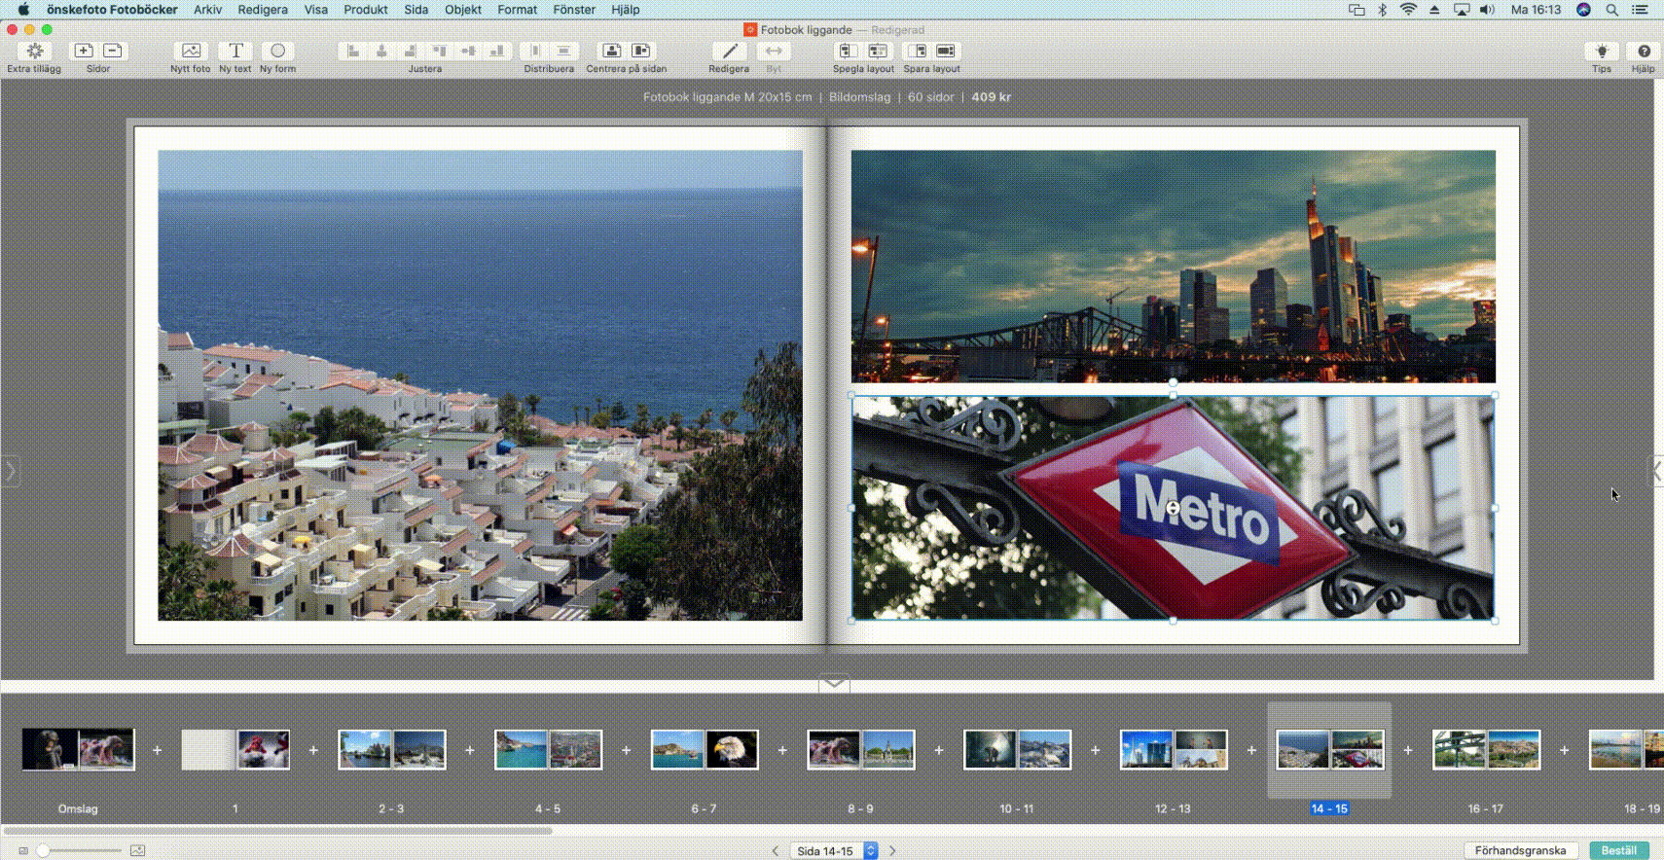The width and height of the screenshot is (1664, 860).
Task: Align objects to top edge in Justera
Action: [x=440, y=51]
